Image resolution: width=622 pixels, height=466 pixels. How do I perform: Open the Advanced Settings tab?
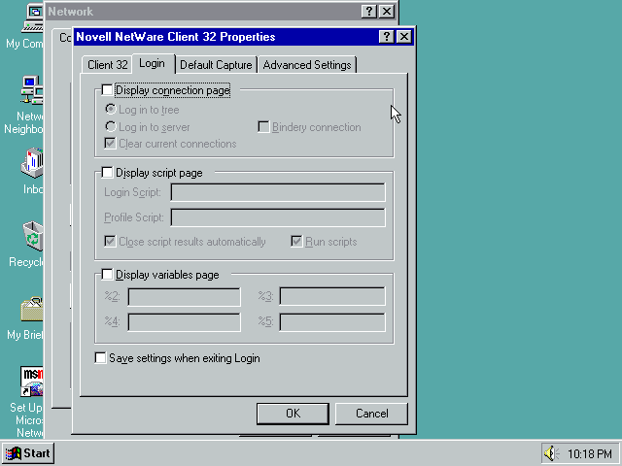(x=307, y=65)
